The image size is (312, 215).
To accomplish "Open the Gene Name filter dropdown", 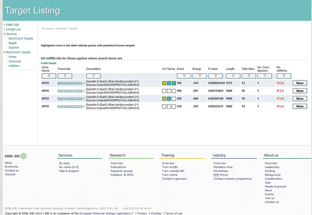I will (x=49, y=76).
